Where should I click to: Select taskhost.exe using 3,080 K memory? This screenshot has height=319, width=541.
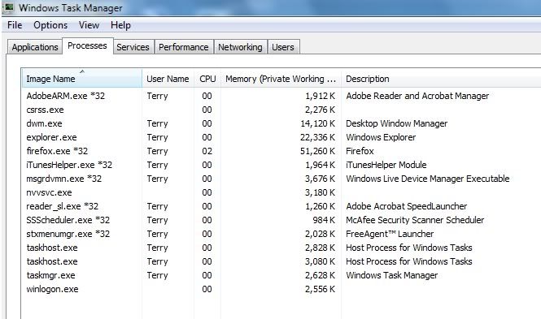tap(52, 261)
